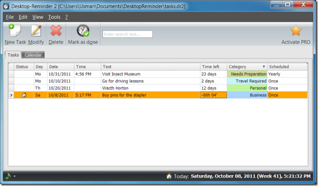This screenshot has width=318, height=186.
Task: Click the 10/8/2011 date cell
Action: point(61,95)
